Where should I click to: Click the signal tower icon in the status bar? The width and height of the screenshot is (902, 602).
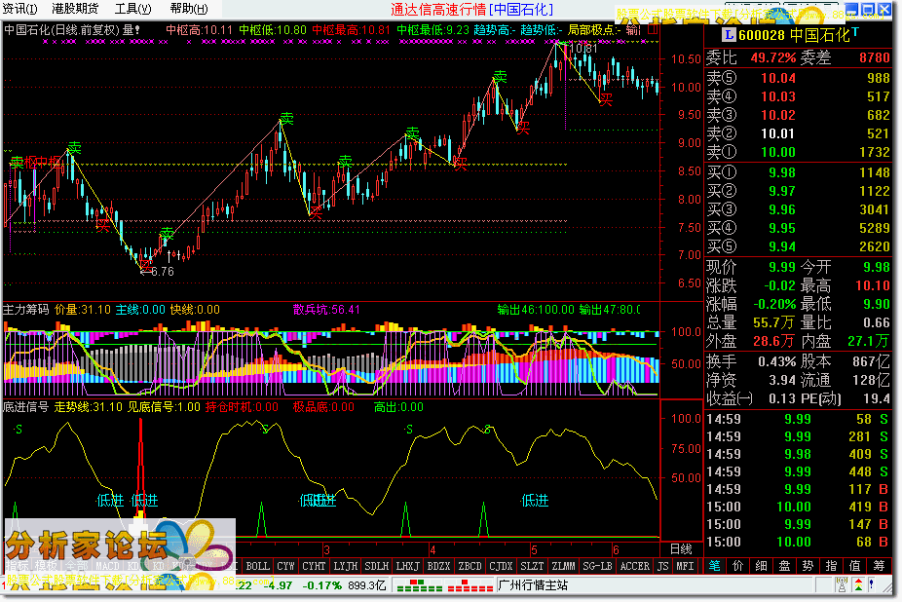point(841,585)
